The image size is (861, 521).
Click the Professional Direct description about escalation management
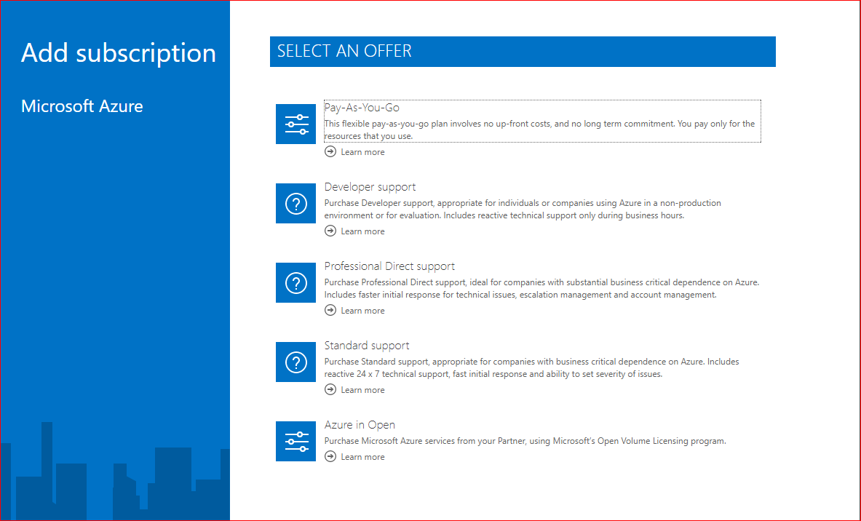click(x=542, y=289)
